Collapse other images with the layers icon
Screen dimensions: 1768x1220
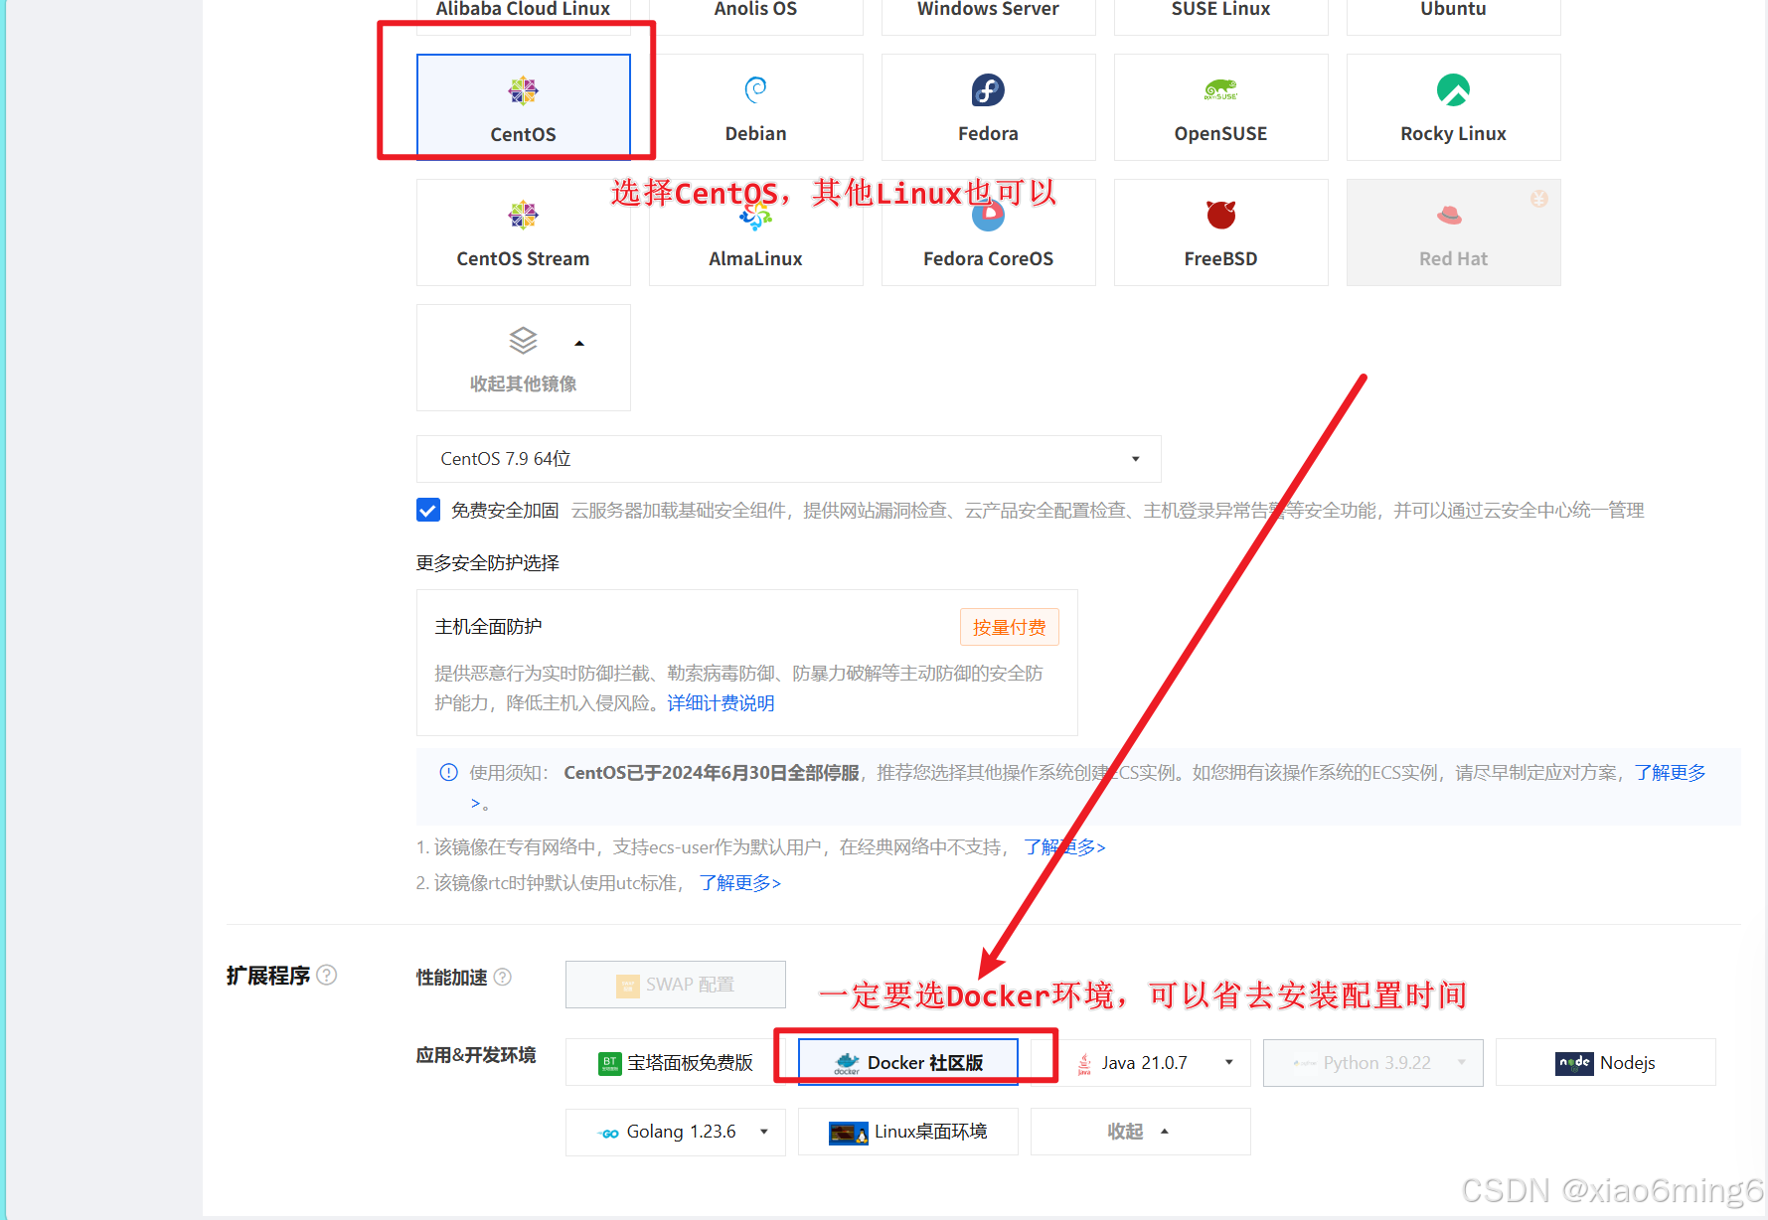[x=523, y=358]
